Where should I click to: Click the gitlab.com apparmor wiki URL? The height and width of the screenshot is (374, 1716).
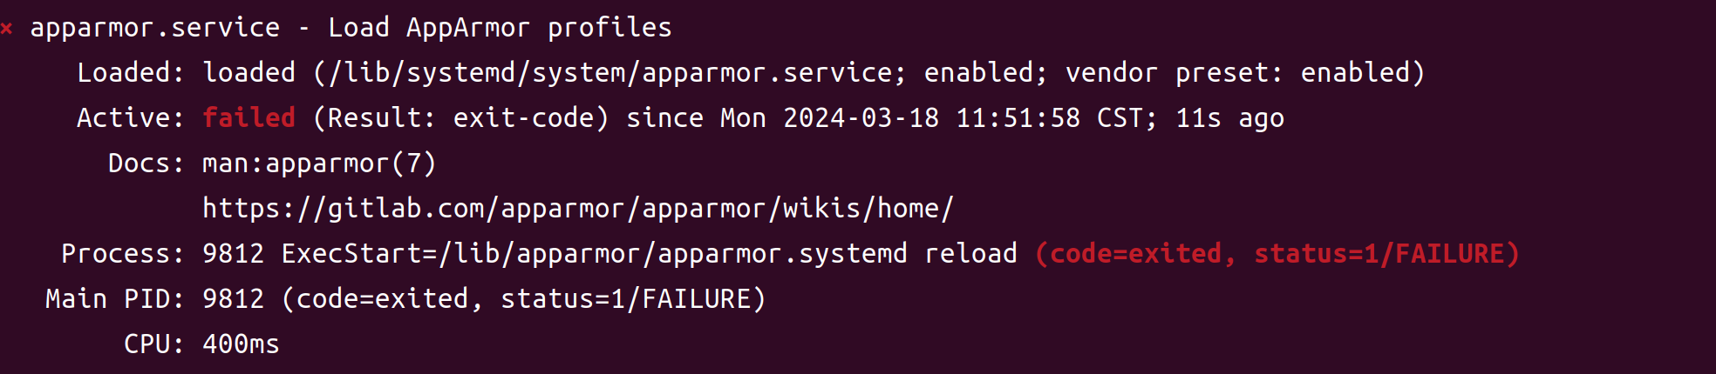[578, 208]
